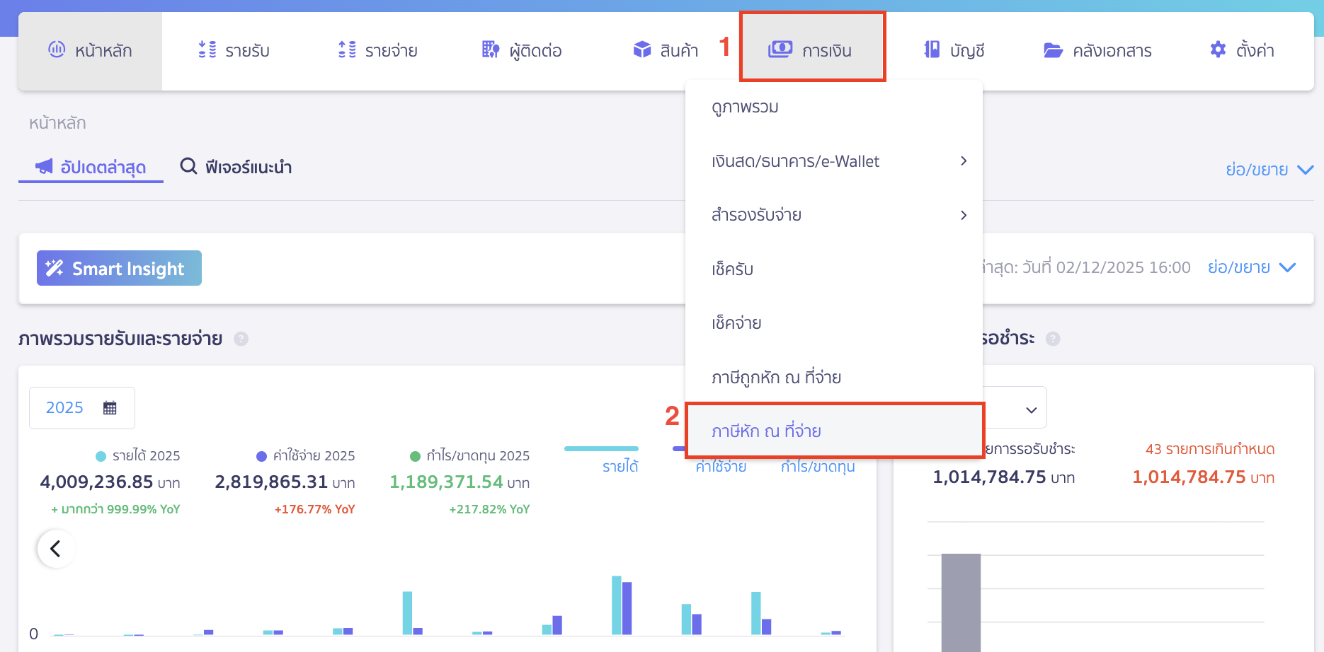This screenshot has width=1324, height=652.
Task: Click the previous chart arrow button
Action: coord(56,549)
